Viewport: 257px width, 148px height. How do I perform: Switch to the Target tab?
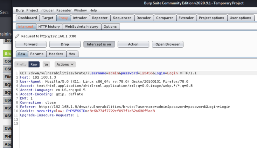(x=47, y=18)
